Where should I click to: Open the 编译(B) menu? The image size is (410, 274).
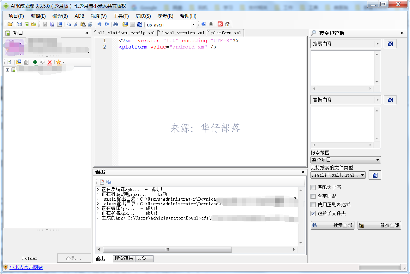pos(60,16)
